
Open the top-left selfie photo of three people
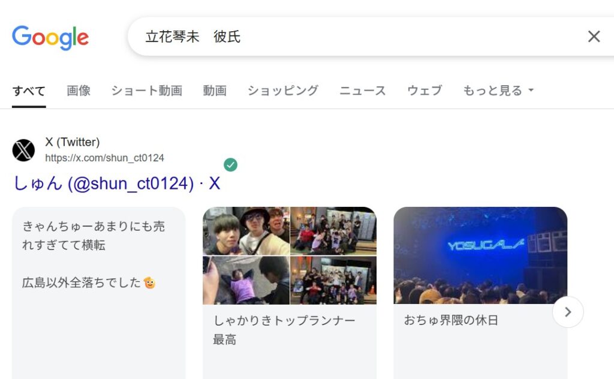(x=246, y=231)
